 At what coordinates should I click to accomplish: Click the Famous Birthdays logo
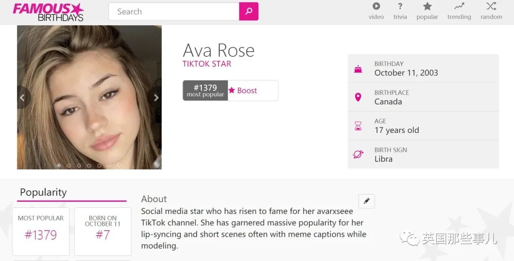tap(48, 12)
